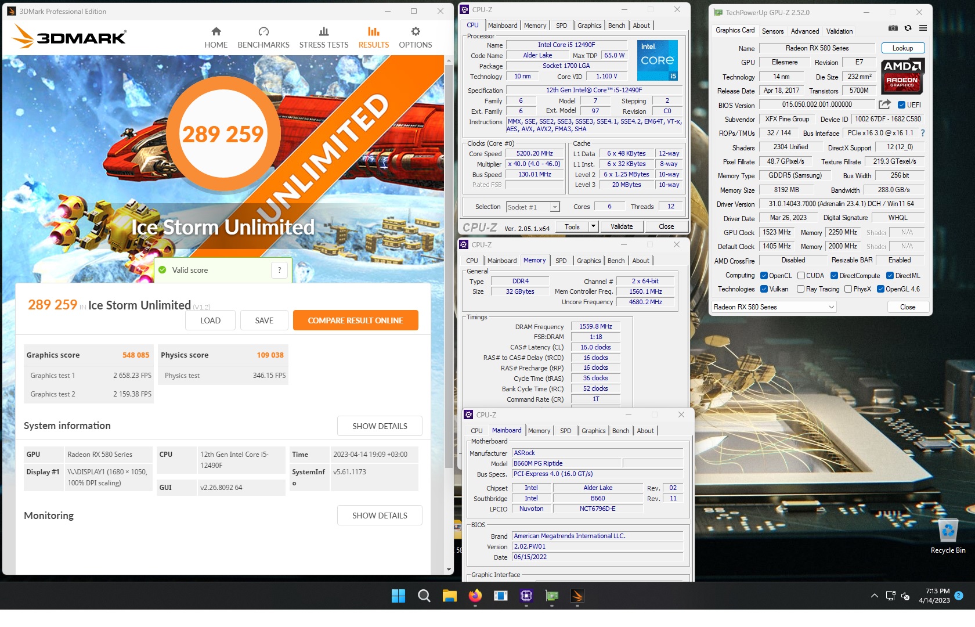Open Bench tab in top CPU-Z window
Screen dimensions: 975x627
point(616,26)
